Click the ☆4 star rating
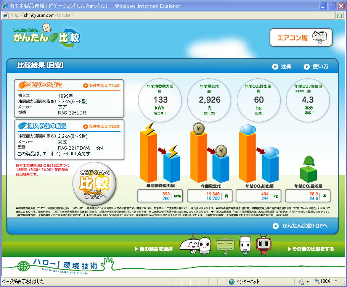This screenshot has width=347, height=287. [100, 148]
